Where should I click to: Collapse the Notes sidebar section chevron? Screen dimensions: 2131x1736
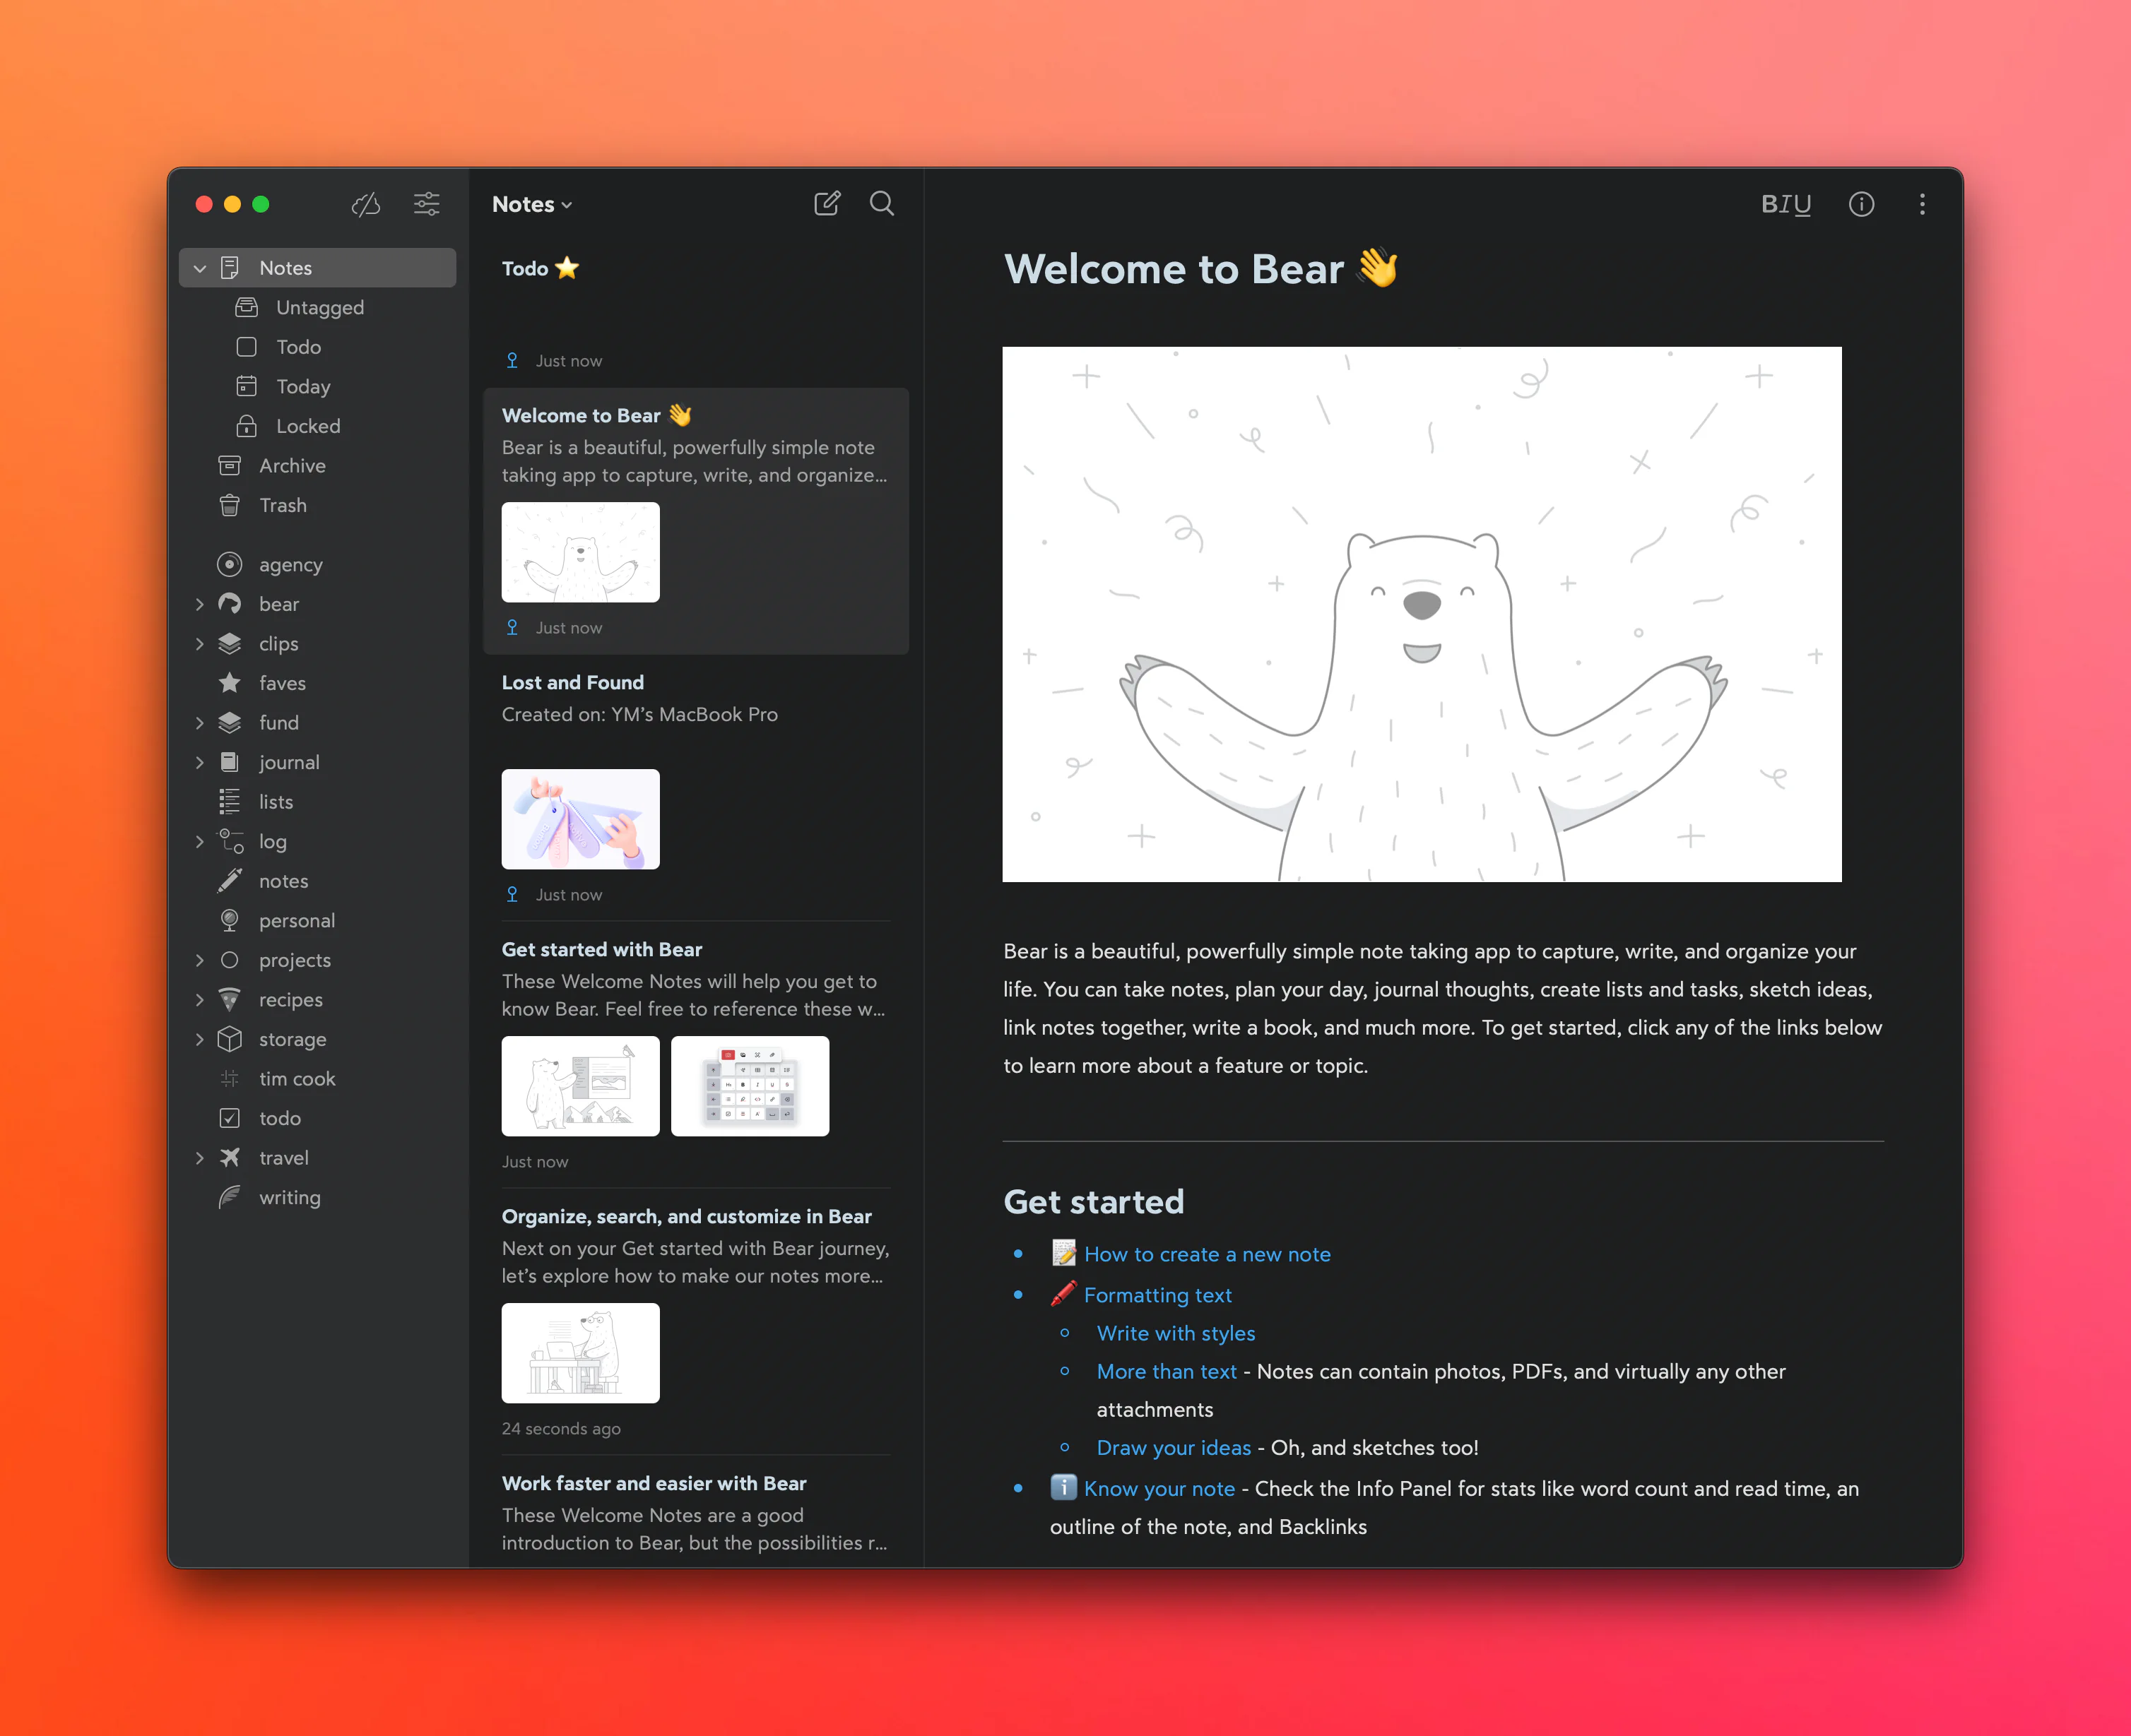pyautogui.click(x=200, y=268)
